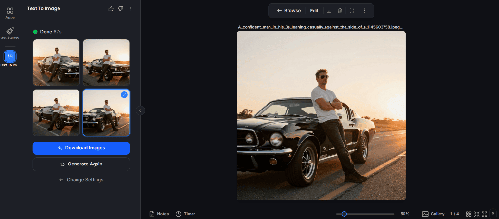Click the image filename above preview
Image resolution: width=499 pixels, height=219 pixels.
(x=321, y=27)
